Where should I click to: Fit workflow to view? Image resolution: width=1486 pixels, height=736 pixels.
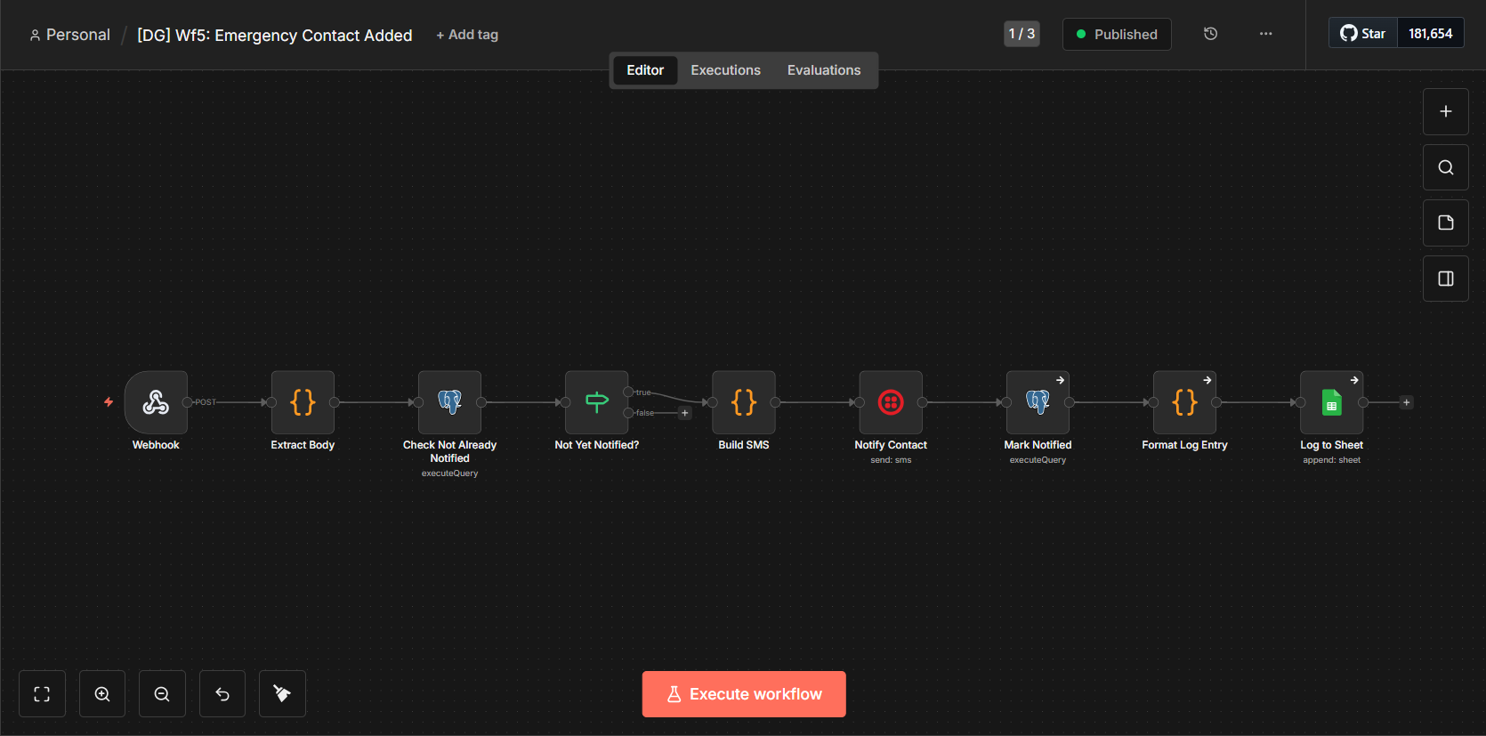[x=42, y=694]
